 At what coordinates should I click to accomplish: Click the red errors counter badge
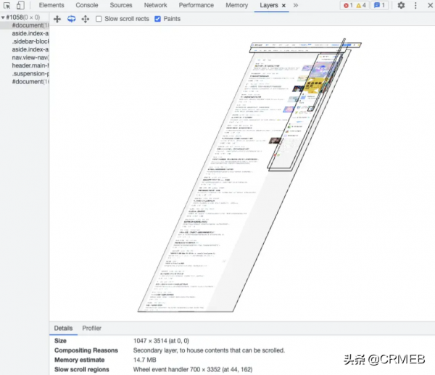[349, 6]
